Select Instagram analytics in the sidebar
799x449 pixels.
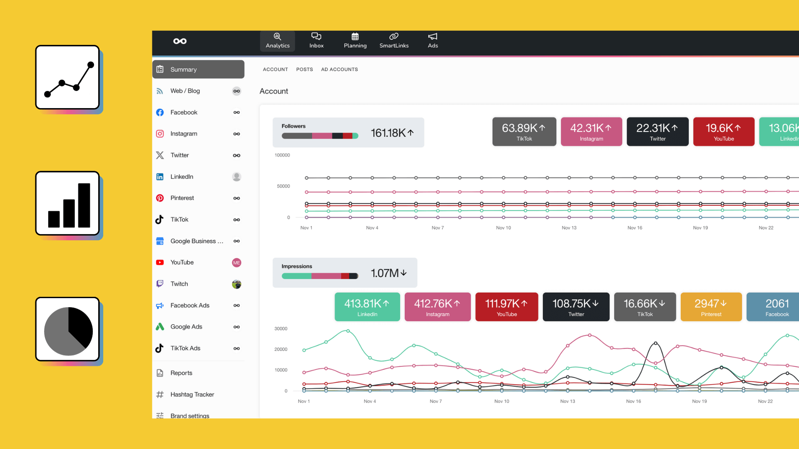184,133
